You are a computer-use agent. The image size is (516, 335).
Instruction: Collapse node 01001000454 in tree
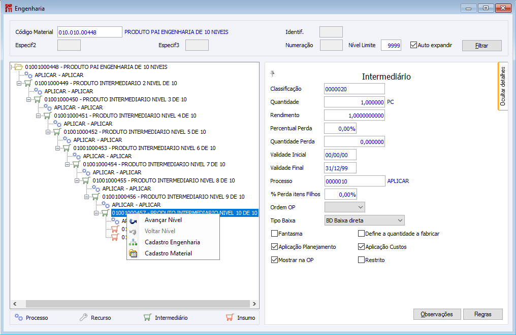coord(67,164)
